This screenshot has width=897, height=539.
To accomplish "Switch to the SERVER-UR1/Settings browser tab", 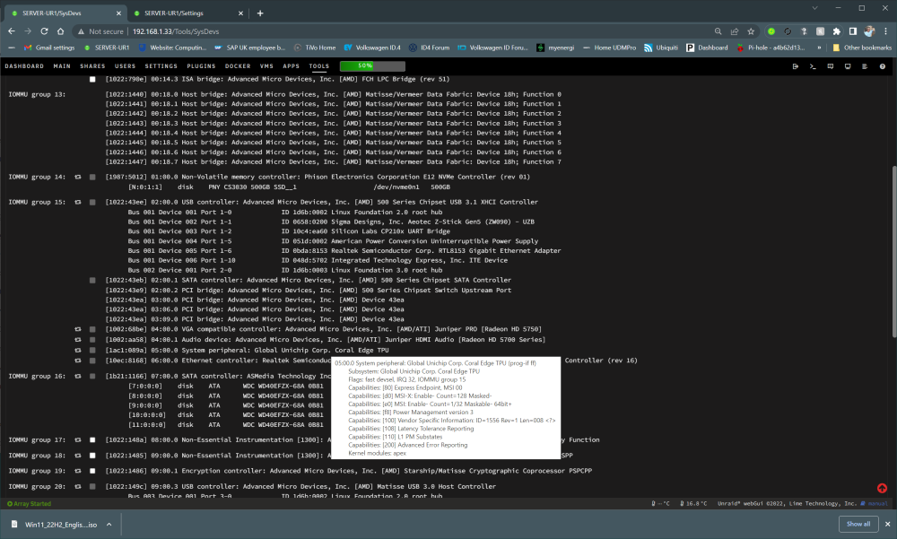I will pos(187,13).
